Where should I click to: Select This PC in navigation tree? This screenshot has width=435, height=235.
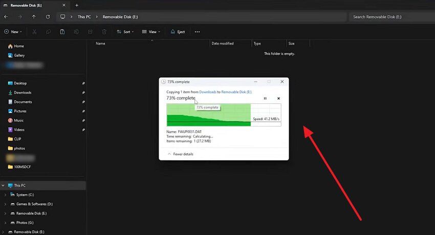(x=43, y=185)
